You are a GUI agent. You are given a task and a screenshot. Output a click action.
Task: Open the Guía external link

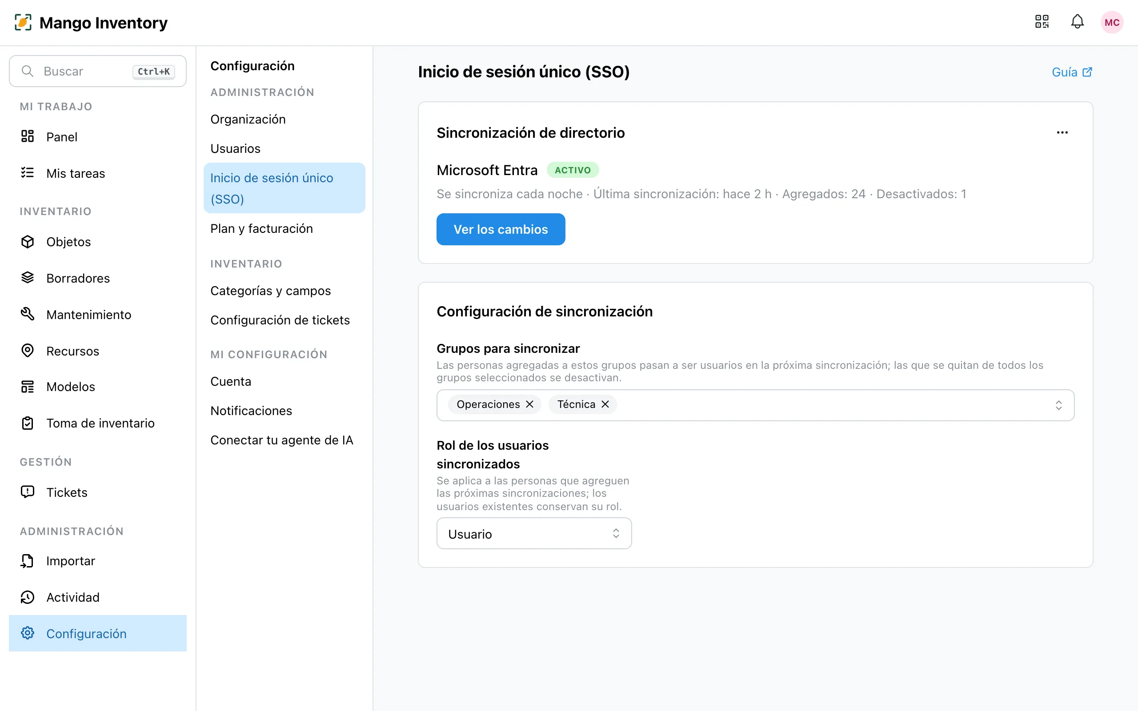(1072, 72)
